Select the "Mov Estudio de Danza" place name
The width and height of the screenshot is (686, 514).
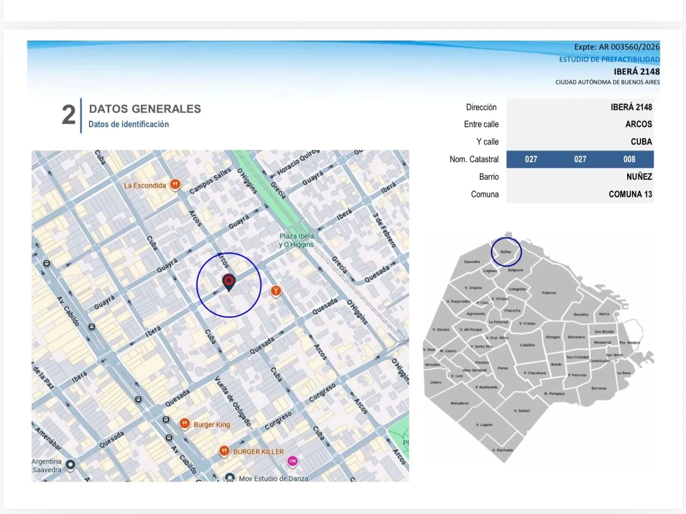[273, 478]
